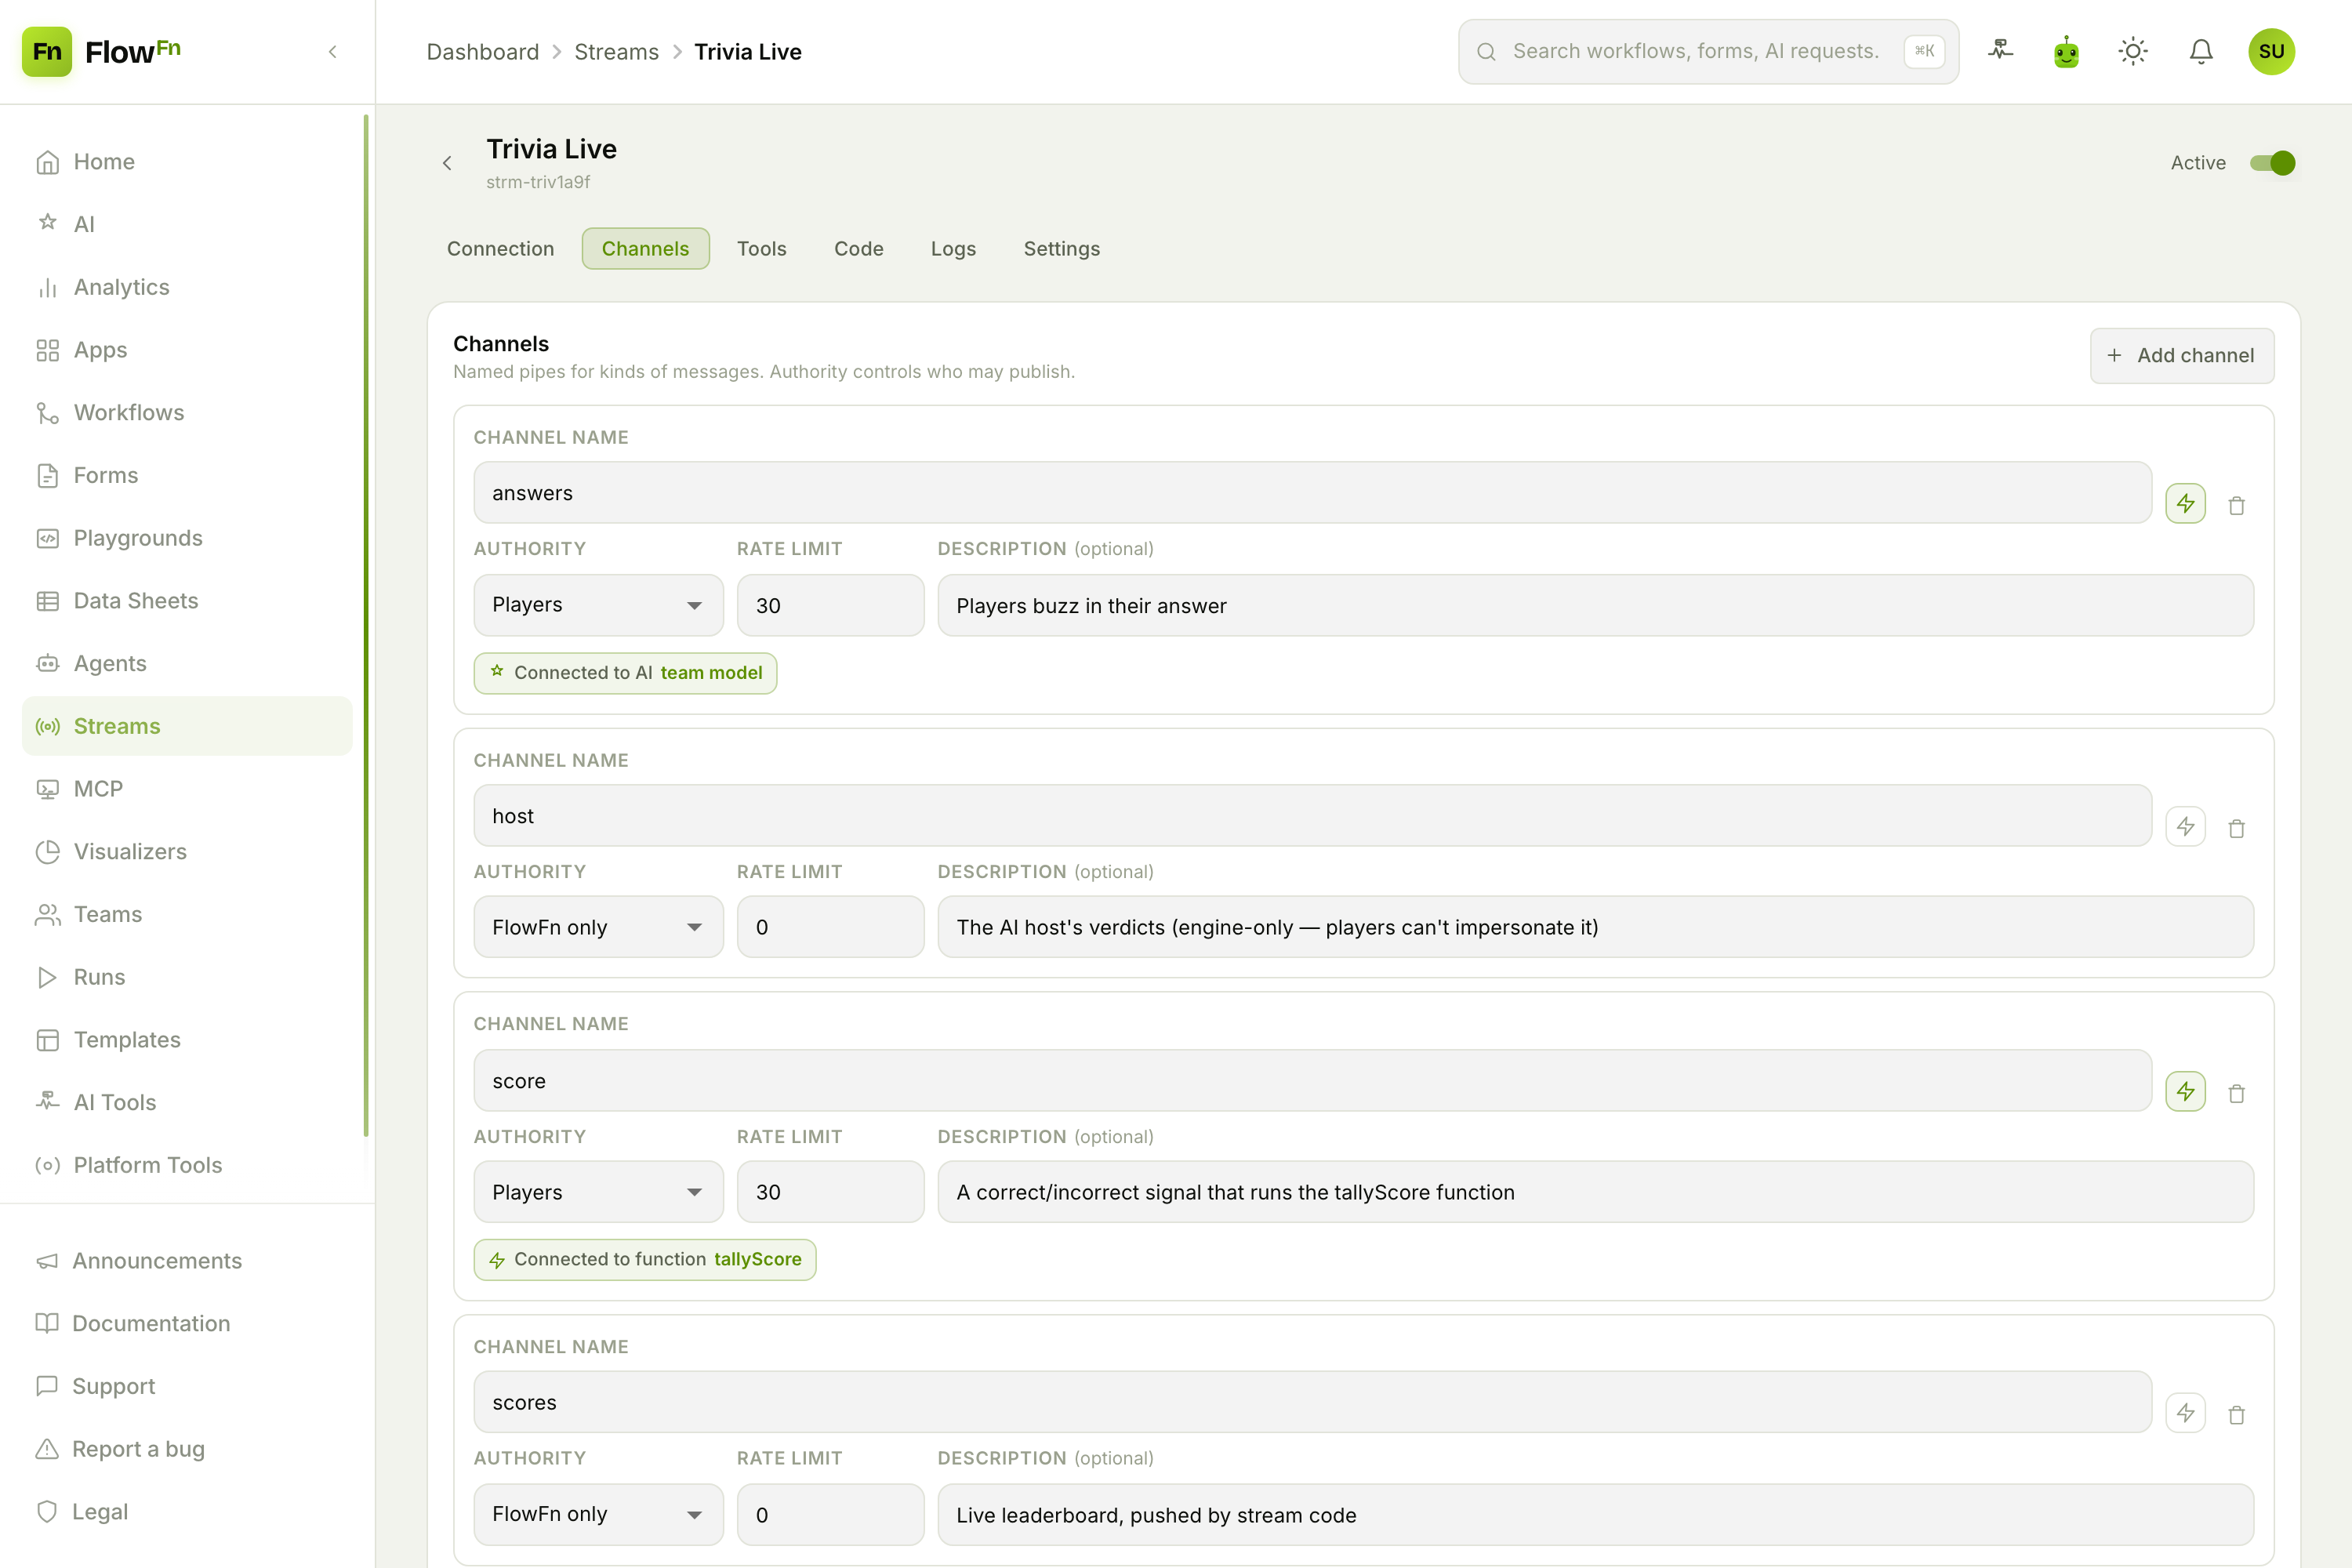The width and height of the screenshot is (2352, 1568).
Task: Toggle light/dark theme sun icon
Action: click(2133, 51)
